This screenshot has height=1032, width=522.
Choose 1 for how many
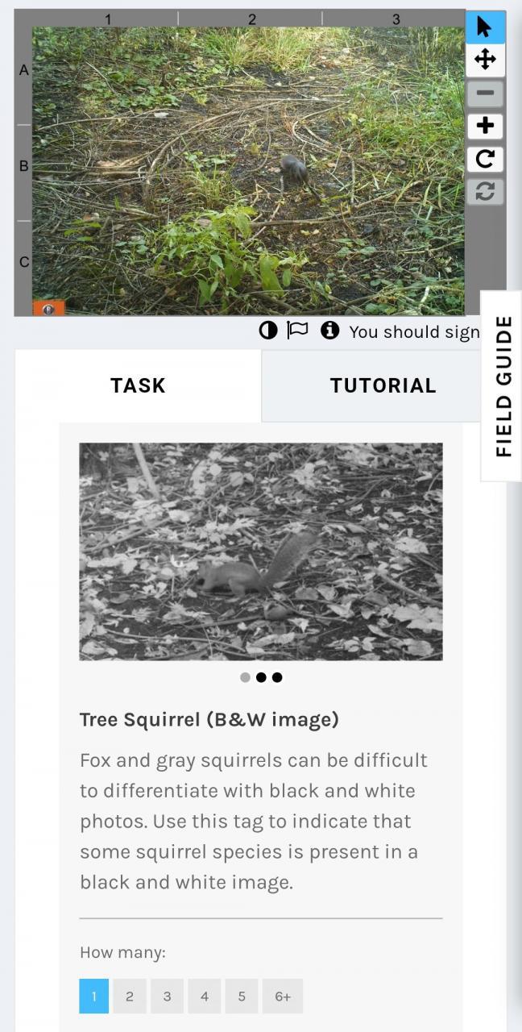(x=93, y=997)
